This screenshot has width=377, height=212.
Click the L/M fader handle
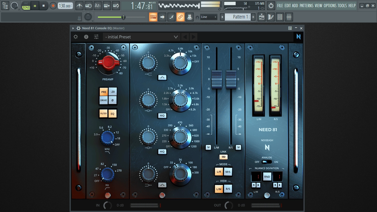coord(217,79)
